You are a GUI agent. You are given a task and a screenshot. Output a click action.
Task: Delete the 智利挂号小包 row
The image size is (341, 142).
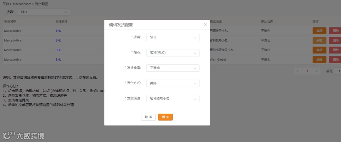pyautogui.click(x=335, y=40)
